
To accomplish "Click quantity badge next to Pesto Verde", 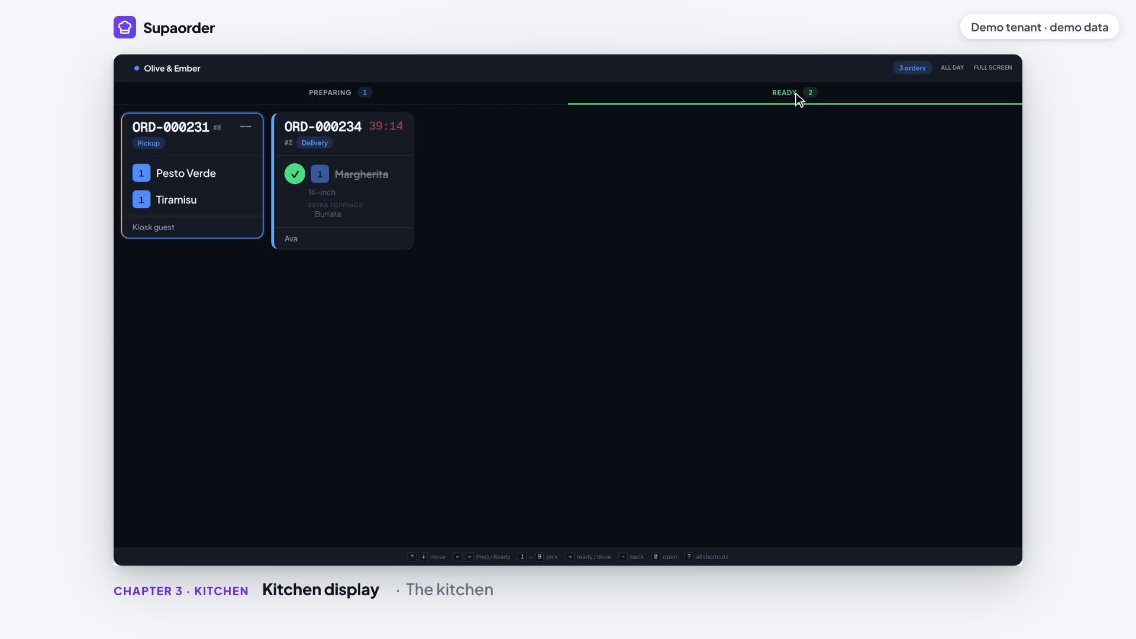I will click(x=141, y=173).
